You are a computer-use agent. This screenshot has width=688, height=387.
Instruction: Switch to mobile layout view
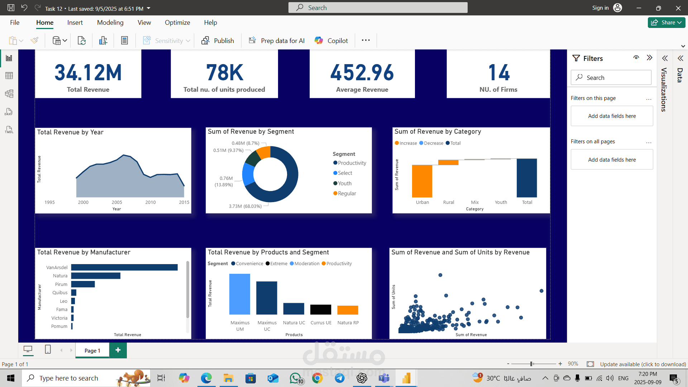coord(48,349)
